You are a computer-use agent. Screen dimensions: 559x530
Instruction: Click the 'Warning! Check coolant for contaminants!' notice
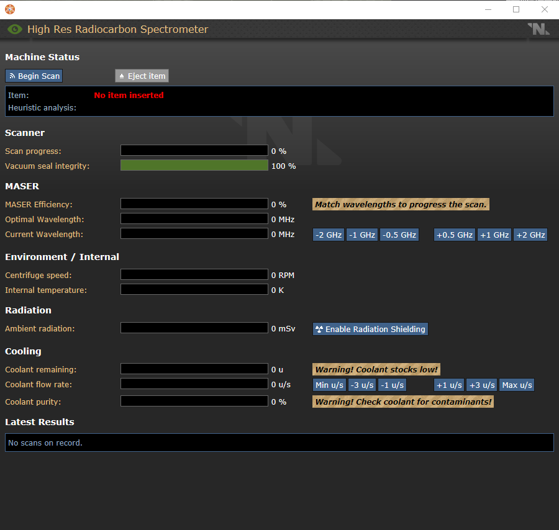pyautogui.click(x=403, y=402)
